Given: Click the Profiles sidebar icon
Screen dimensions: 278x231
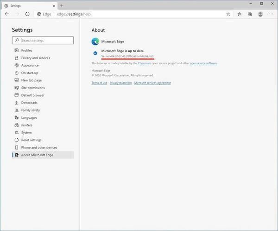Looking at the screenshot, I should (17, 50).
